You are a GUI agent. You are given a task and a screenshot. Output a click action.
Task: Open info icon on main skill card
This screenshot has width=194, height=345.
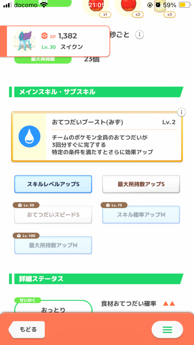[x=182, y=112]
